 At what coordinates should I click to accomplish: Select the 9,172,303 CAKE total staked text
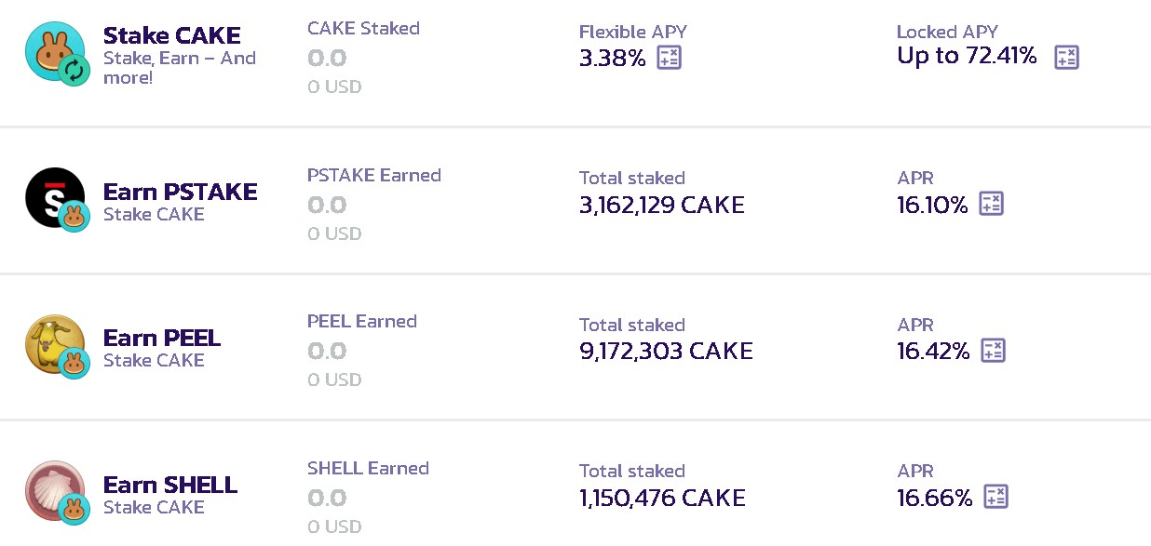point(666,351)
